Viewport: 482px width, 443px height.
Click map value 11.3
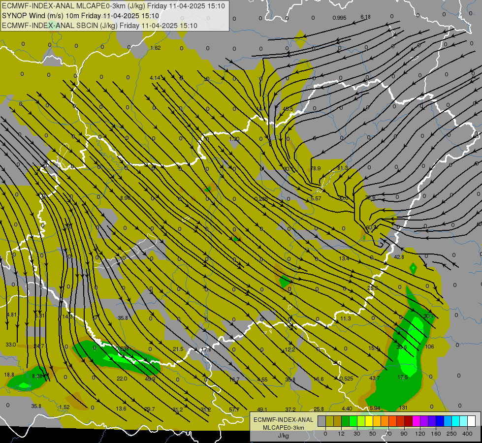coord(346,318)
